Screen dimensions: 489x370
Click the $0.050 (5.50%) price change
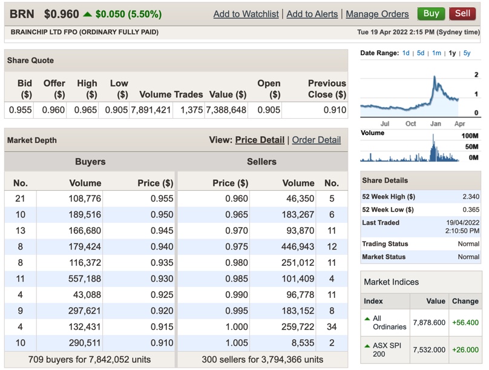tap(128, 14)
